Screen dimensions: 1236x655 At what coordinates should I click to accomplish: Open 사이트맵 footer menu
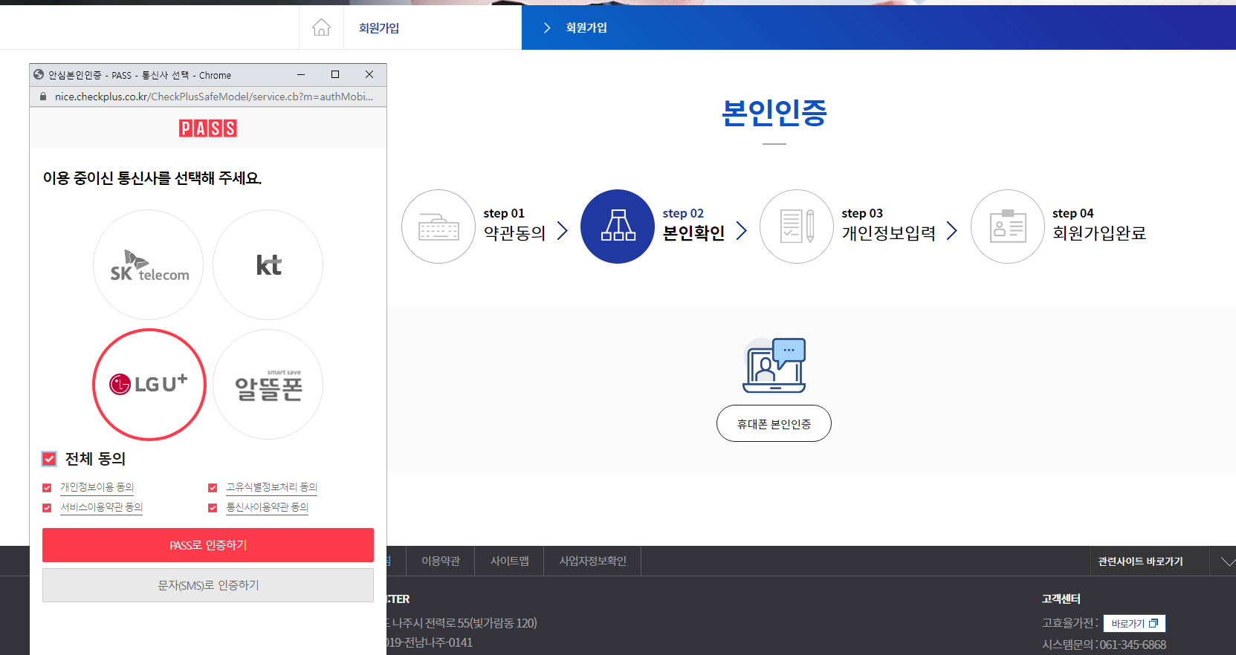coord(510,561)
